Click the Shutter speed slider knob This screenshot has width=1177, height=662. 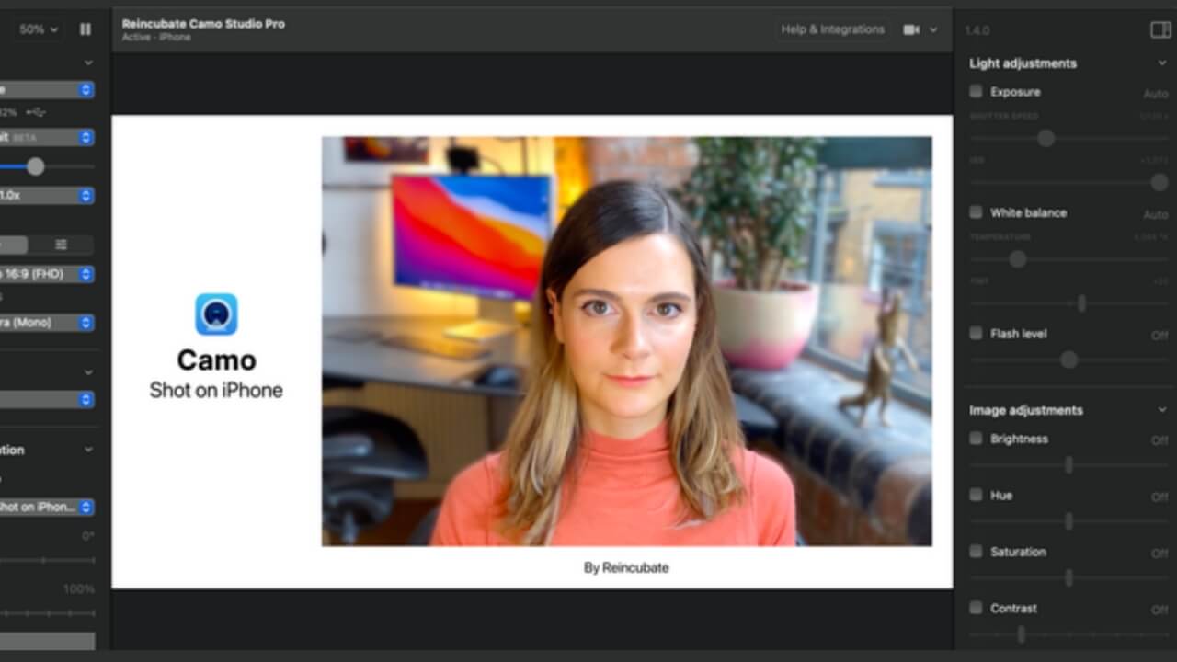(1046, 138)
